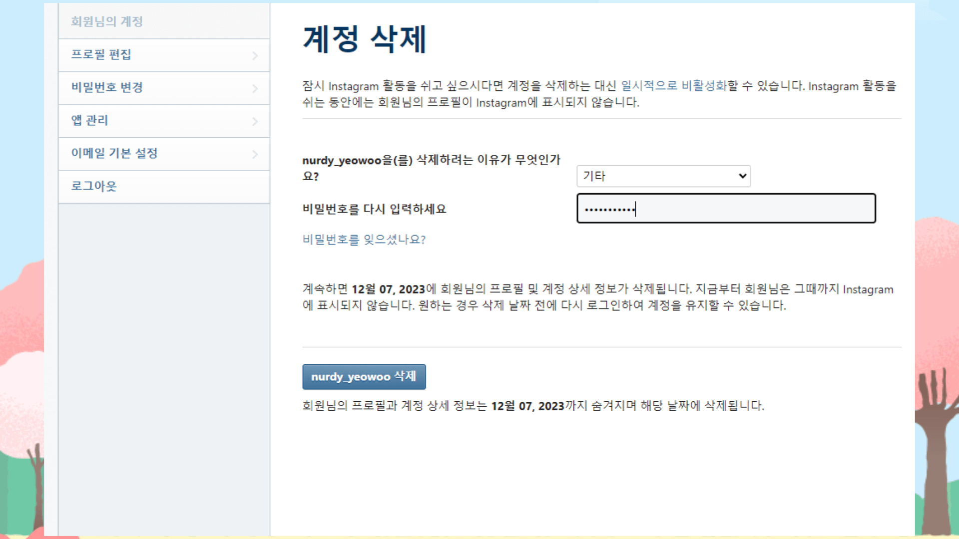Open the deletion reason dropdown showing 기타
Image resolution: width=959 pixels, height=539 pixels.
coord(663,176)
